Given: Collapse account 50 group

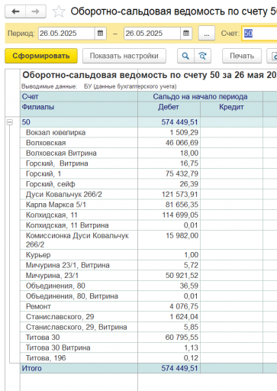Looking at the screenshot, I should [9, 122].
